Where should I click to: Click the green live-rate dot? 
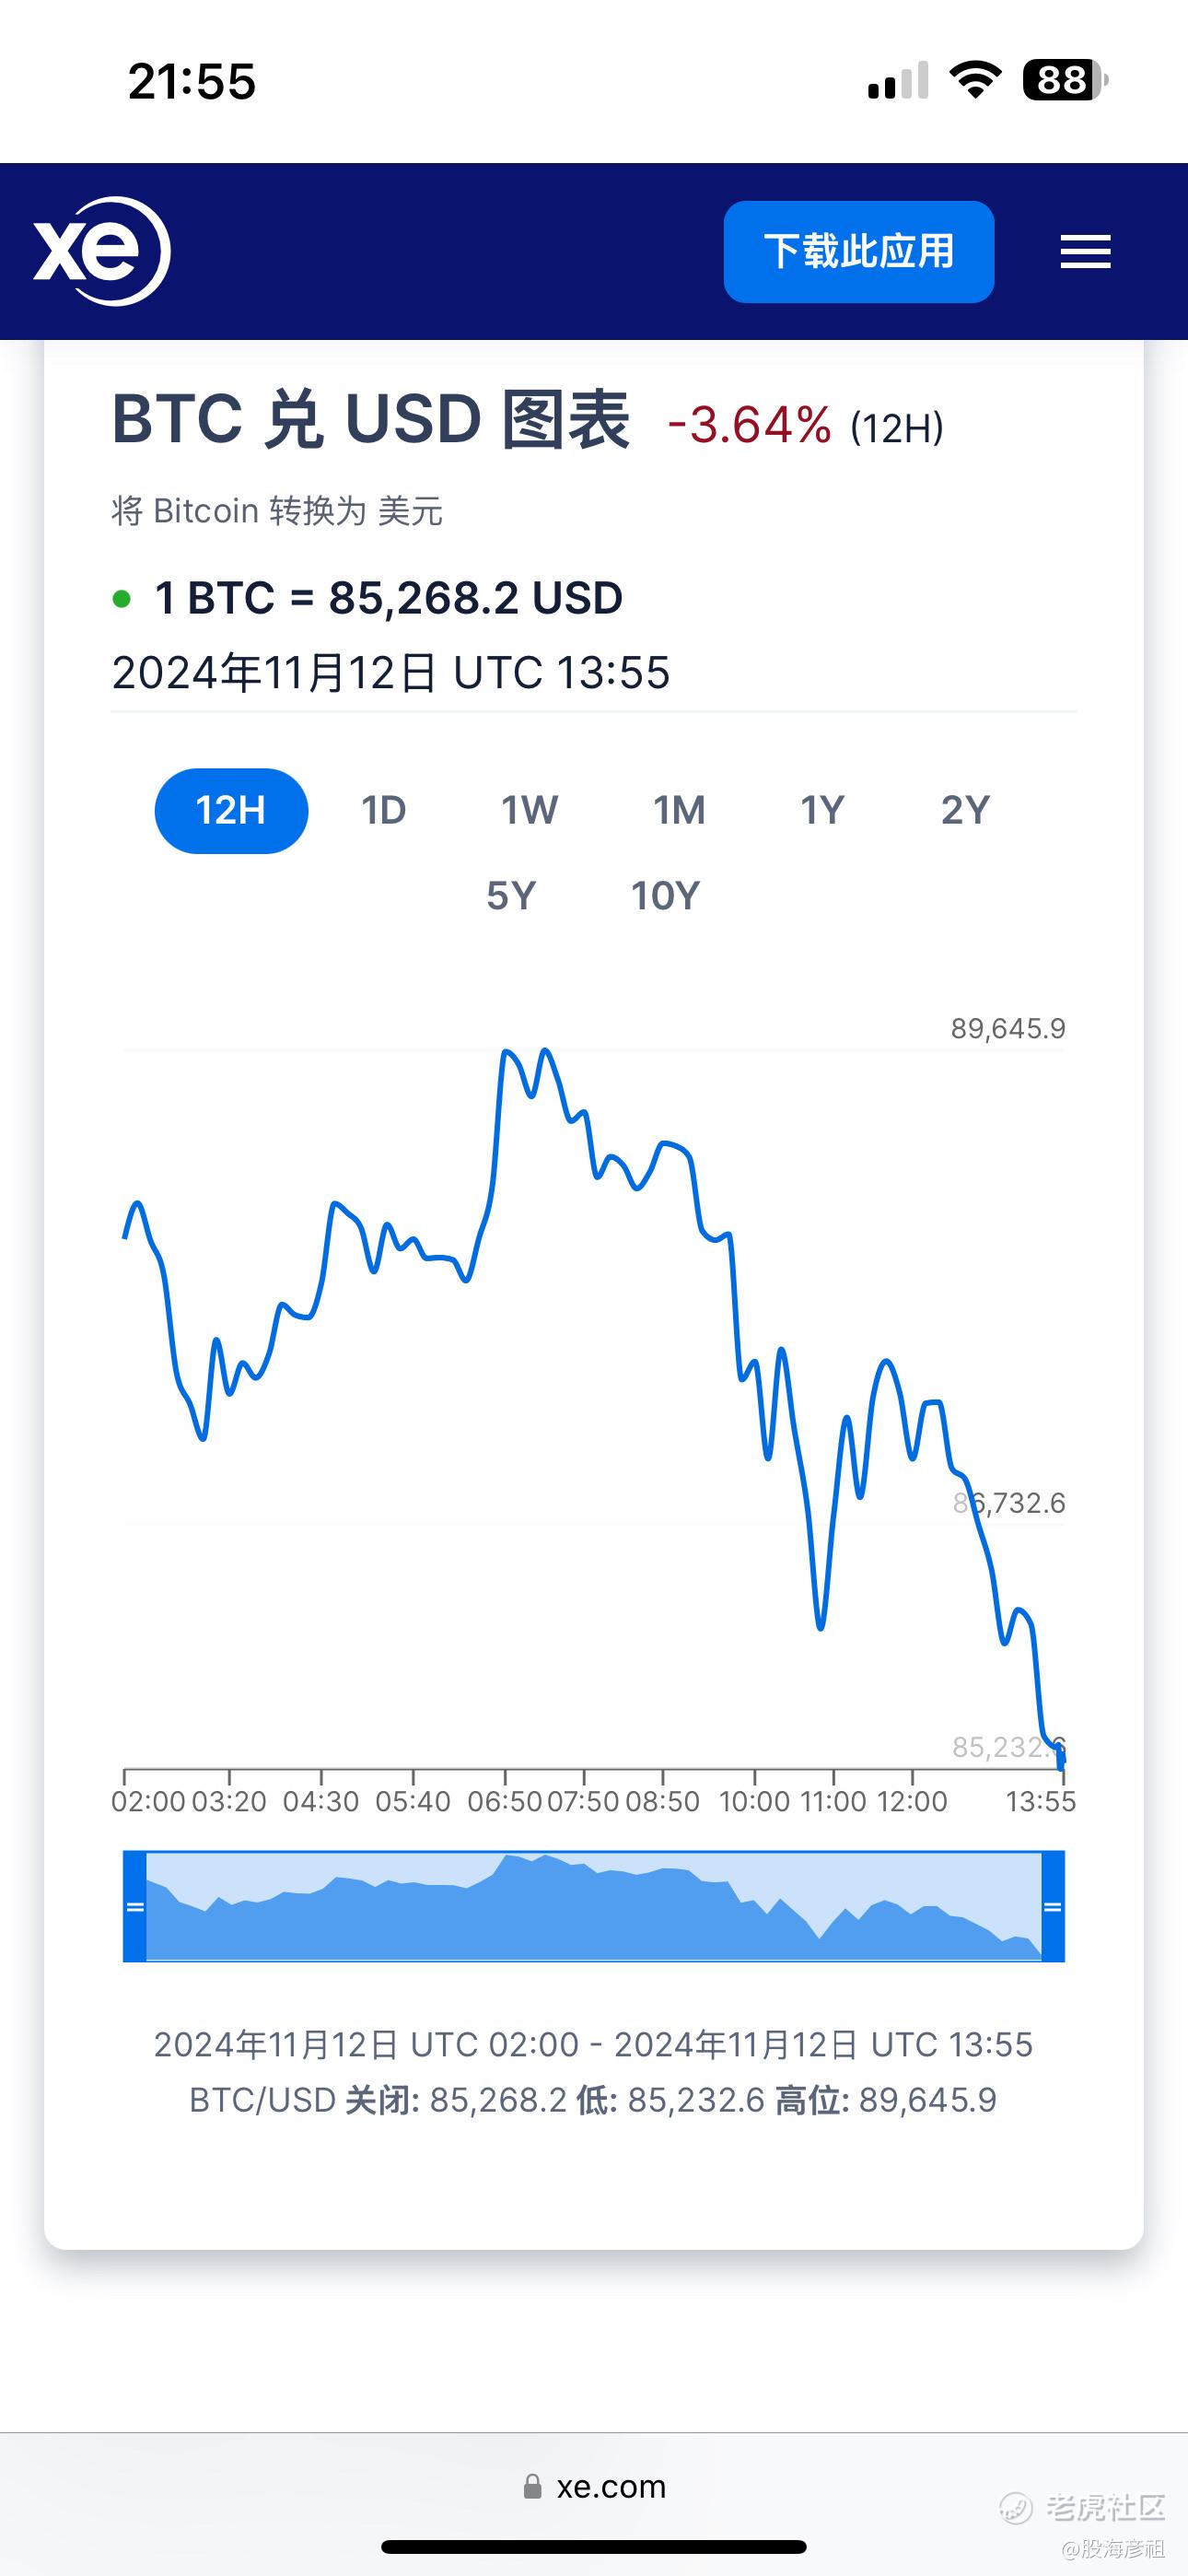[x=122, y=599]
